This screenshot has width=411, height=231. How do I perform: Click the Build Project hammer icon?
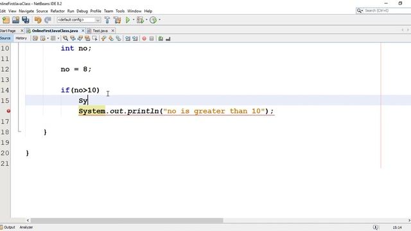pyautogui.click(x=107, y=20)
